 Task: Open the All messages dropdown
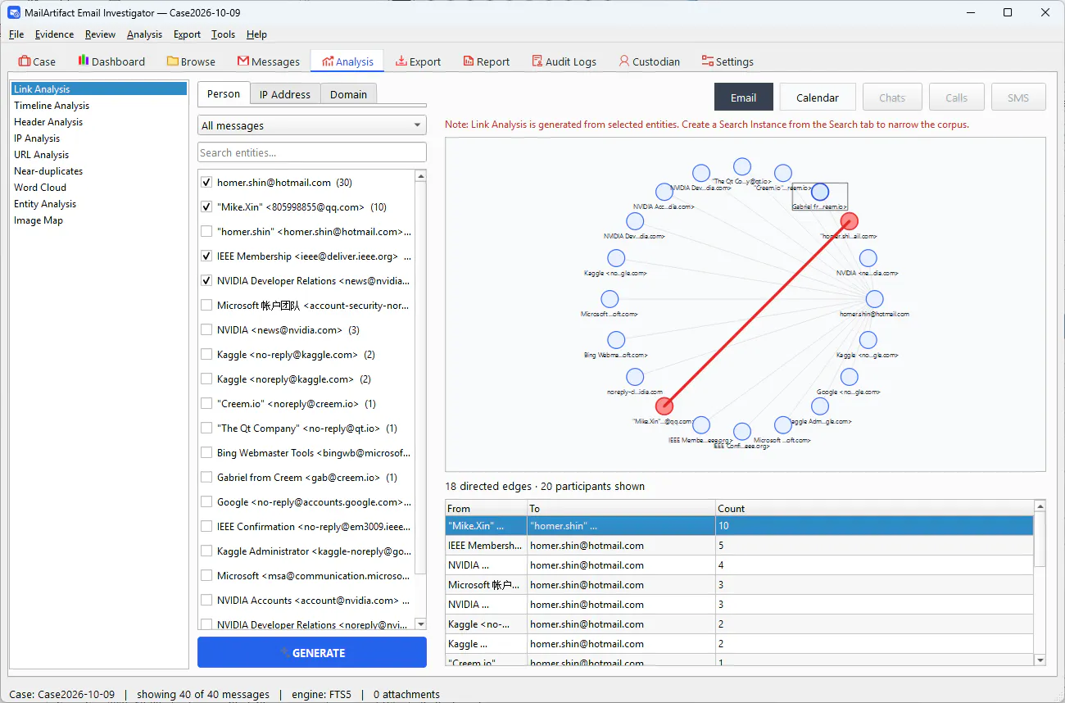coord(312,125)
